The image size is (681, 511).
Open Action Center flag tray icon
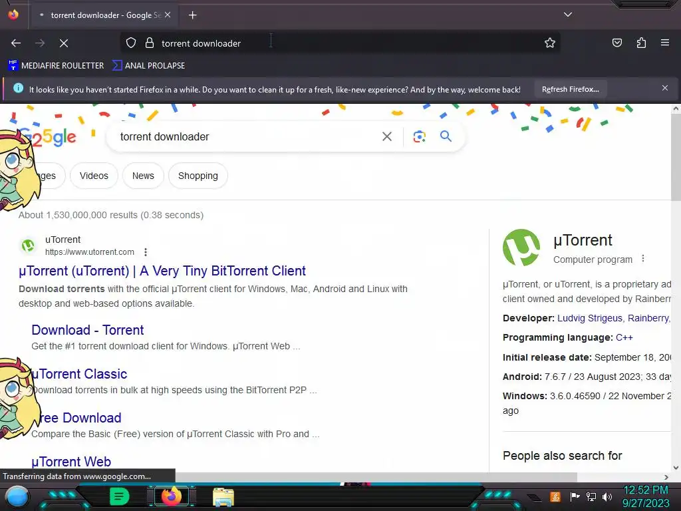point(575,496)
